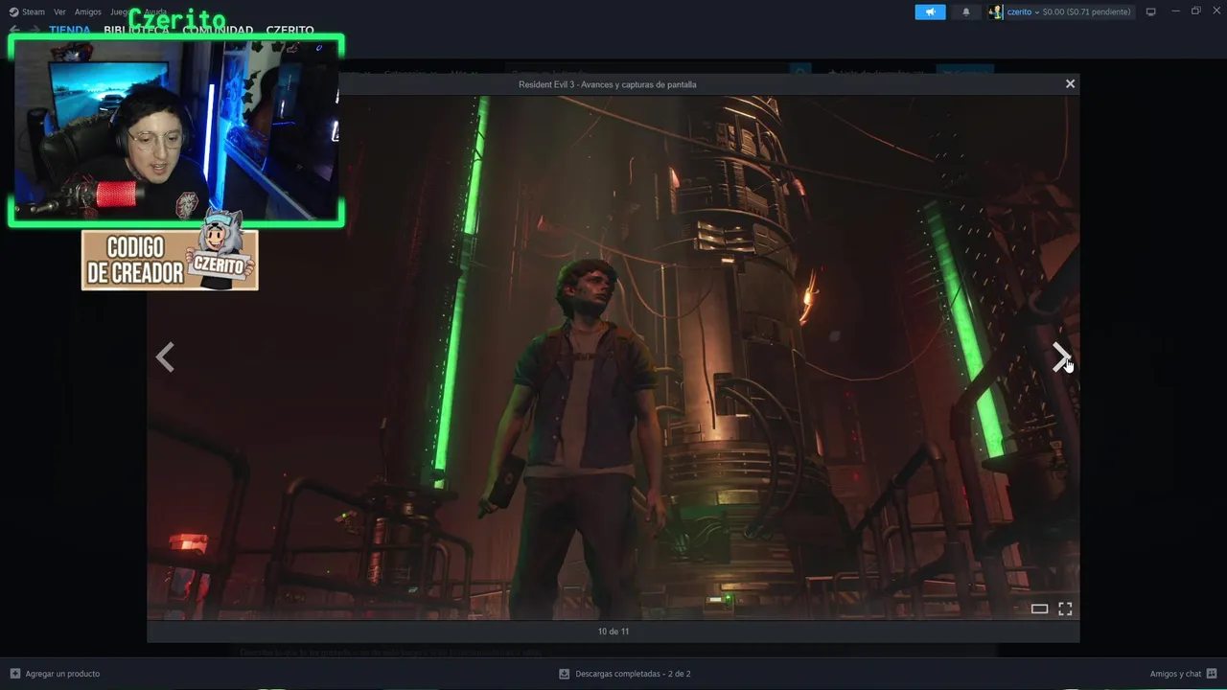
Task: Click the Resident Evil 3 screenshot image
Action: (x=613, y=357)
